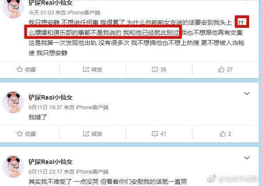Image resolution: width=261 pixels, height=186 pixels.
Task: Open comment bubble showing 41
Action: click(155, 134)
